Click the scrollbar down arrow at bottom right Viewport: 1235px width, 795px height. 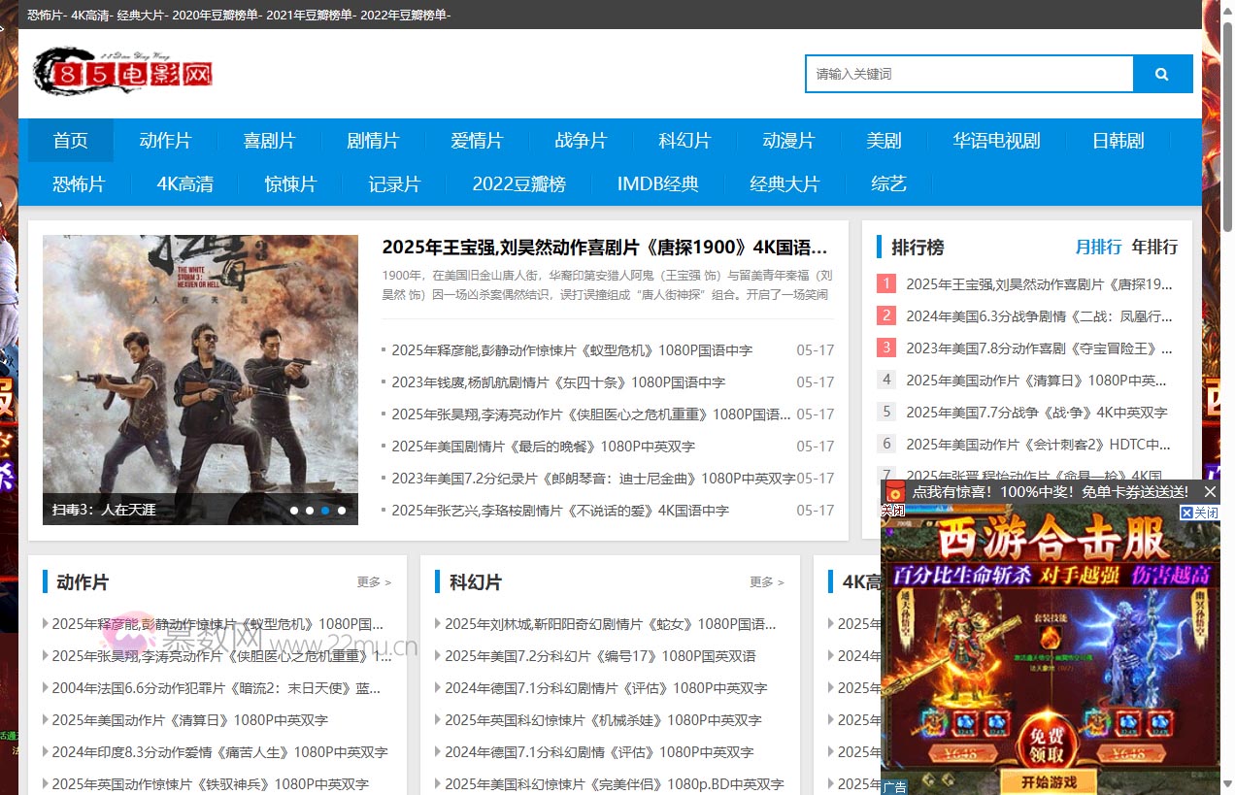[x=1227, y=784]
